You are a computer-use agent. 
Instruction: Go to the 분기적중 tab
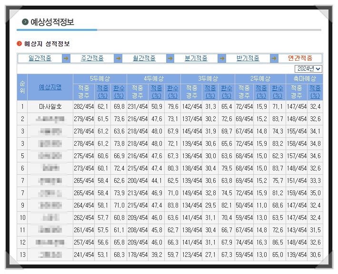click(x=196, y=58)
